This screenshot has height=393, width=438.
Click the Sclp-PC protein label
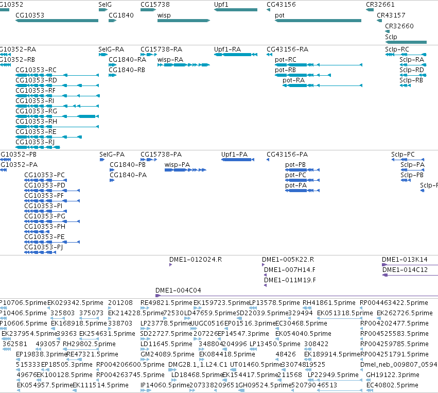(403, 155)
